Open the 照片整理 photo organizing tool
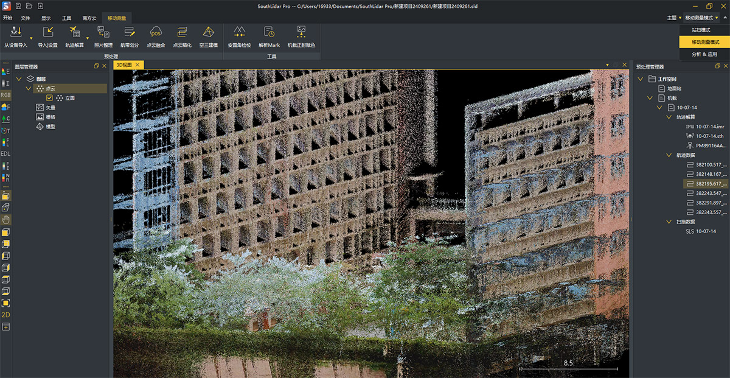Screen dimensions: 730x378 [x=103, y=33]
